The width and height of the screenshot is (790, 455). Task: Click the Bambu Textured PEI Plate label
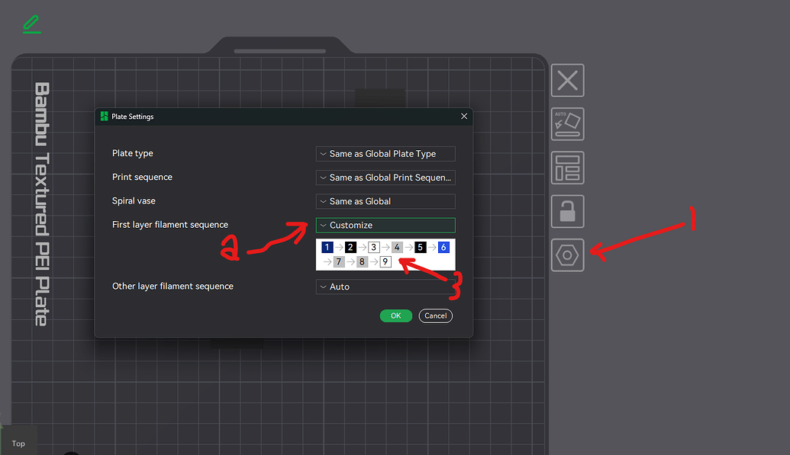[42, 204]
